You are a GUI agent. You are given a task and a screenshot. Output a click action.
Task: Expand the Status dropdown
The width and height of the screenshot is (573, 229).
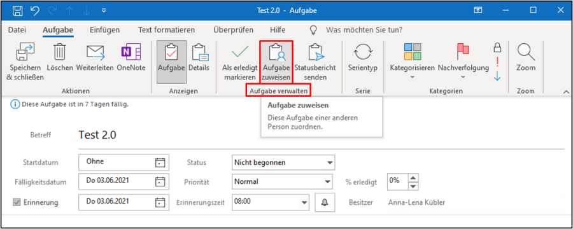point(330,162)
